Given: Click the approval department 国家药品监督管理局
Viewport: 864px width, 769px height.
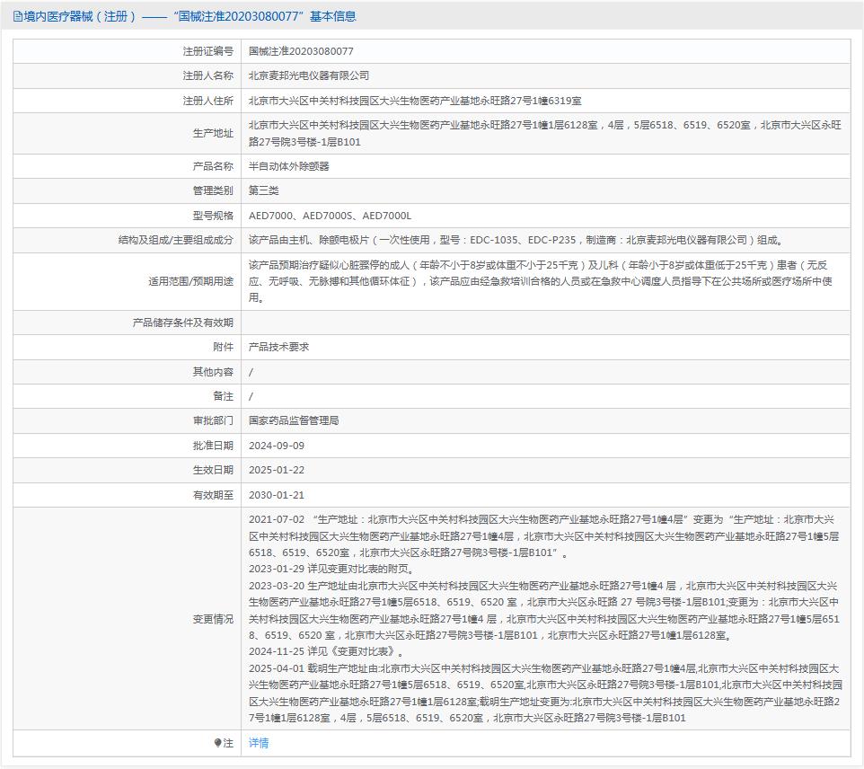Looking at the screenshot, I should (294, 420).
